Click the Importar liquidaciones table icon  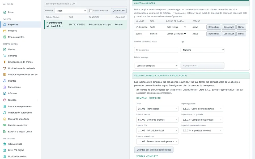pos(5,74)
